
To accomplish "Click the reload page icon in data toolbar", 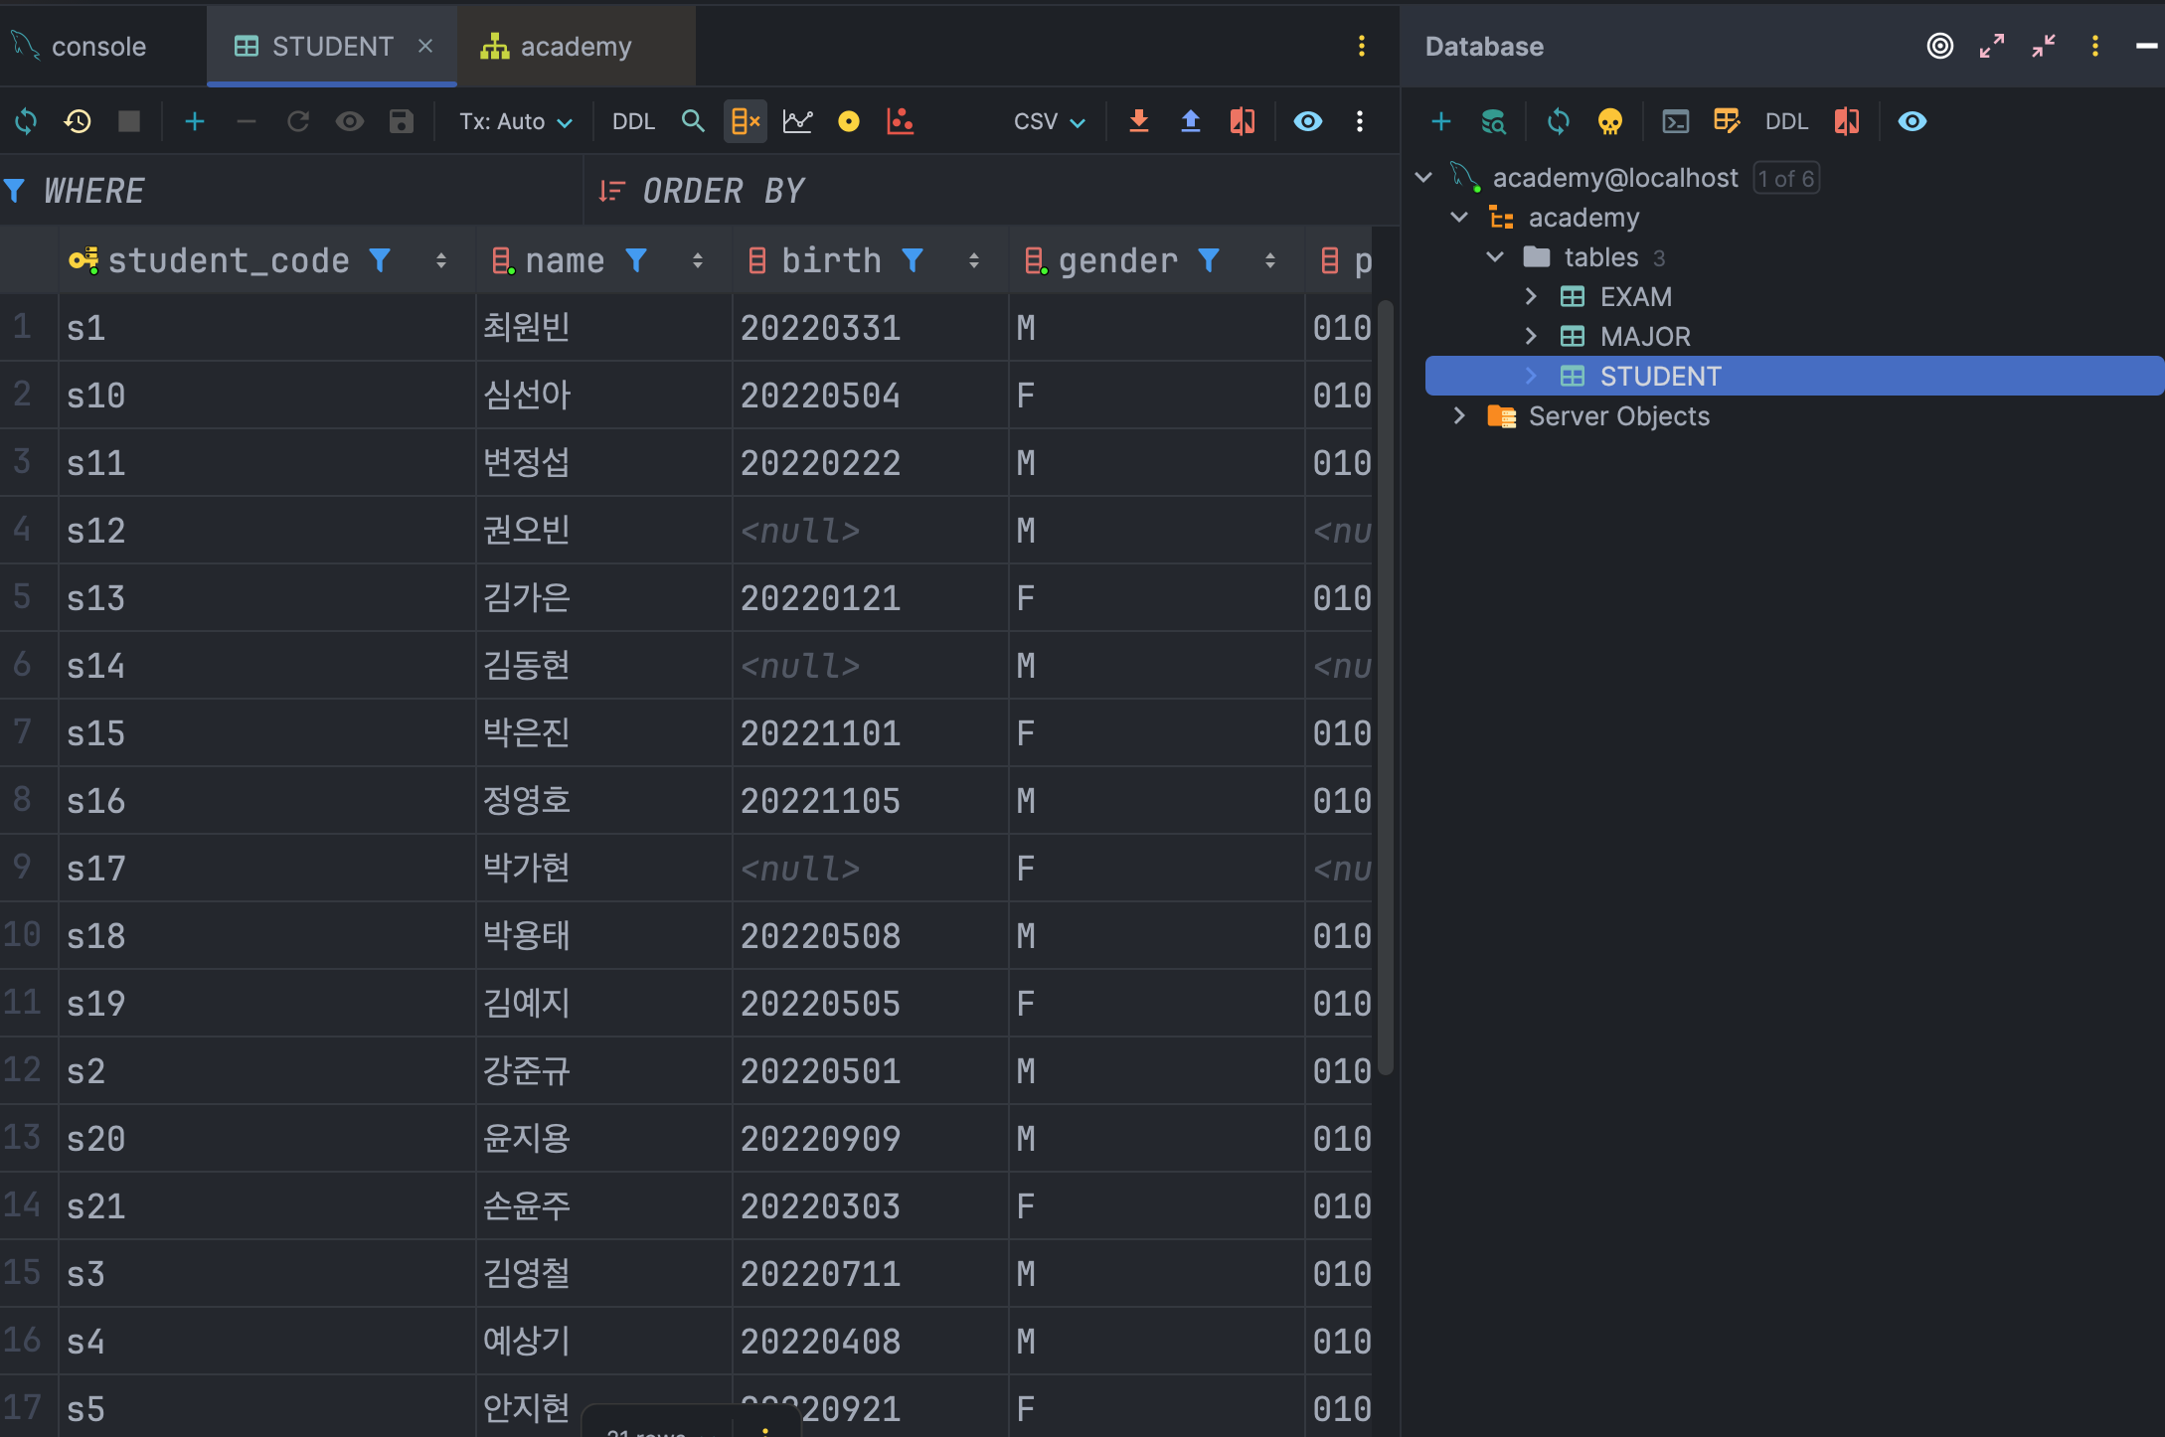I will click(x=26, y=121).
